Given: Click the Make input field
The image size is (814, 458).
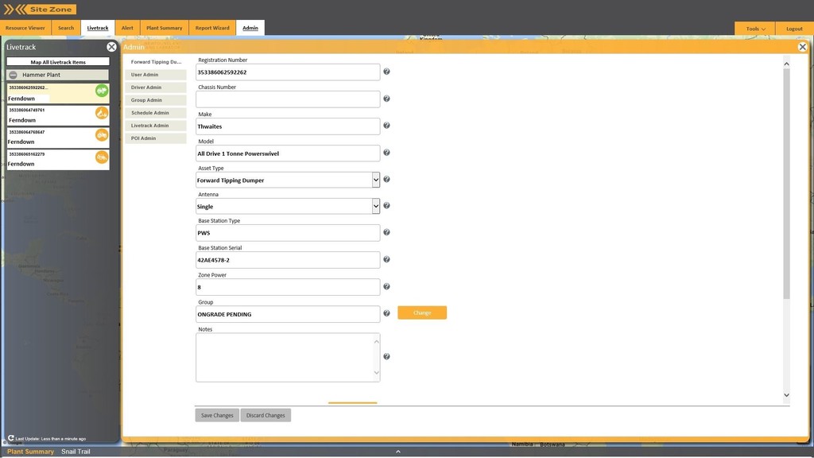Looking at the screenshot, I should click(288, 126).
